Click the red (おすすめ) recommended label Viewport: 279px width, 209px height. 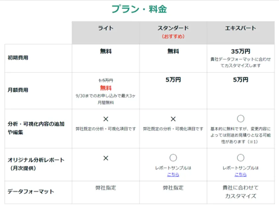(x=173, y=36)
